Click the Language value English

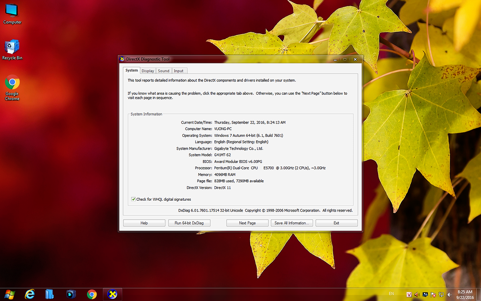241,142
